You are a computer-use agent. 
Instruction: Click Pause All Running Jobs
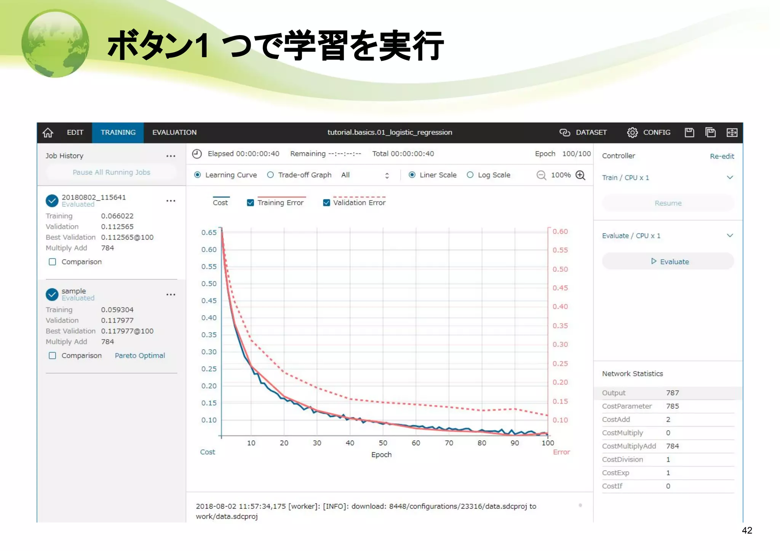tap(111, 172)
